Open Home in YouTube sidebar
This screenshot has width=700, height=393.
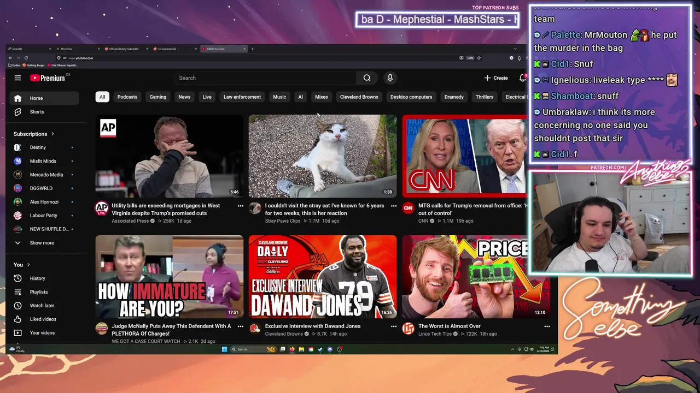coord(44,98)
